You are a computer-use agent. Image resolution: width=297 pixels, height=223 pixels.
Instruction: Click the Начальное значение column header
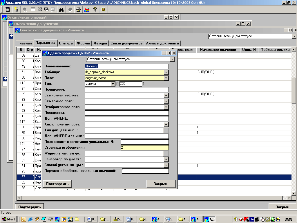218,50
